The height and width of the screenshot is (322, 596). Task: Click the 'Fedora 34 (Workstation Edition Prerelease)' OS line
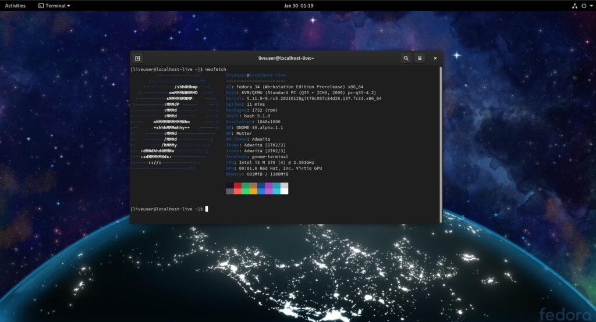coord(295,87)
